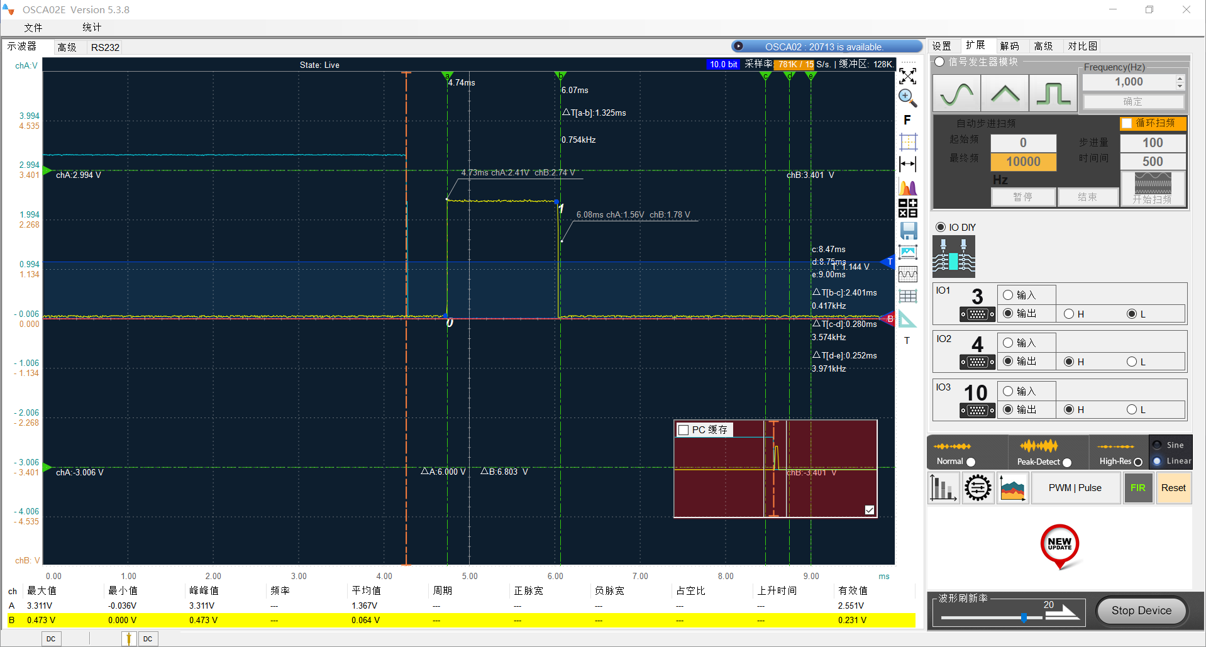The image size is (1206, 647).
Task: Click the triangle wave signal icon
Action: tap(1005, 94)
